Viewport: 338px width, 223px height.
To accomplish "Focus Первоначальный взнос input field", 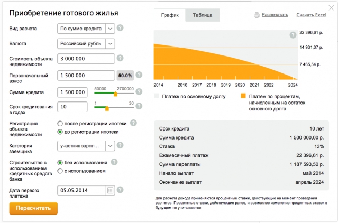I will coord(86,76).
